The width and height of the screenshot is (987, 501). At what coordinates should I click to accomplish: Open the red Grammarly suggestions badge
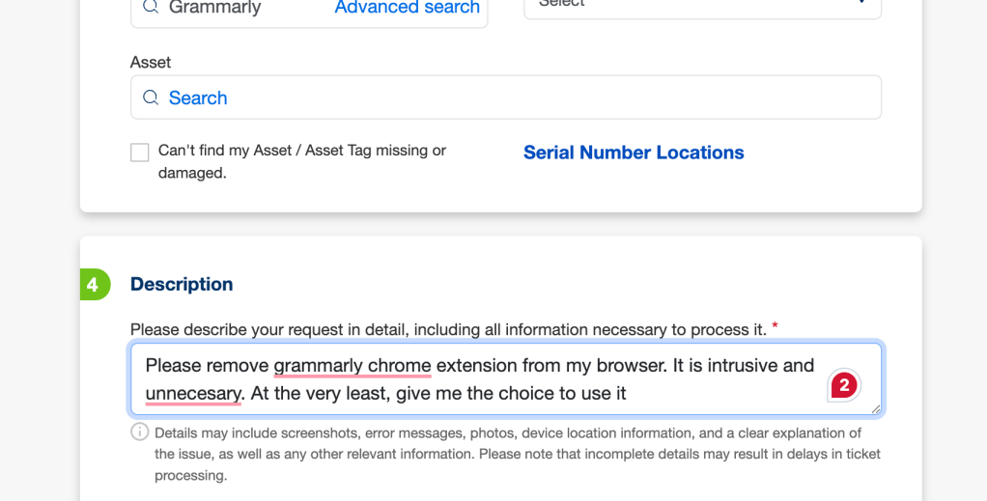(843, 386)
